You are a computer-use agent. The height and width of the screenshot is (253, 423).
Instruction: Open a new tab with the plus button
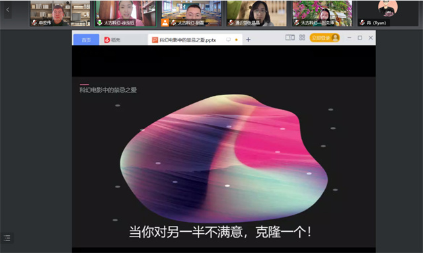coord(249,40)
